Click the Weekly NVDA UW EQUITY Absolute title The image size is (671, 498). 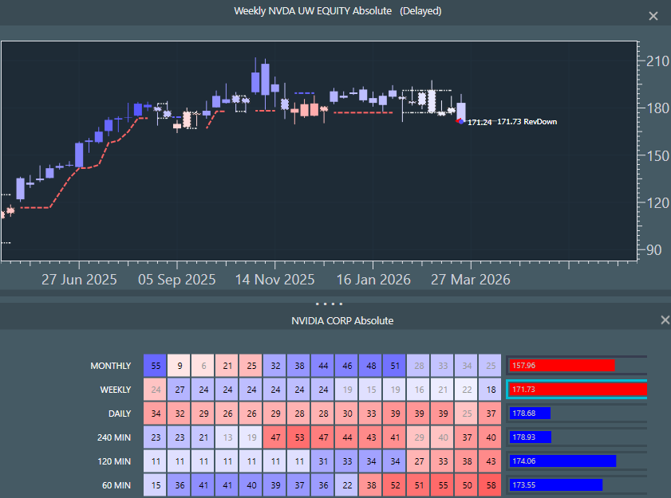[x=313, y=10]
